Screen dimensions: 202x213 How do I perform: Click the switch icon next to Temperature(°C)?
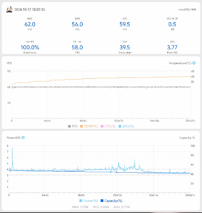194,63
